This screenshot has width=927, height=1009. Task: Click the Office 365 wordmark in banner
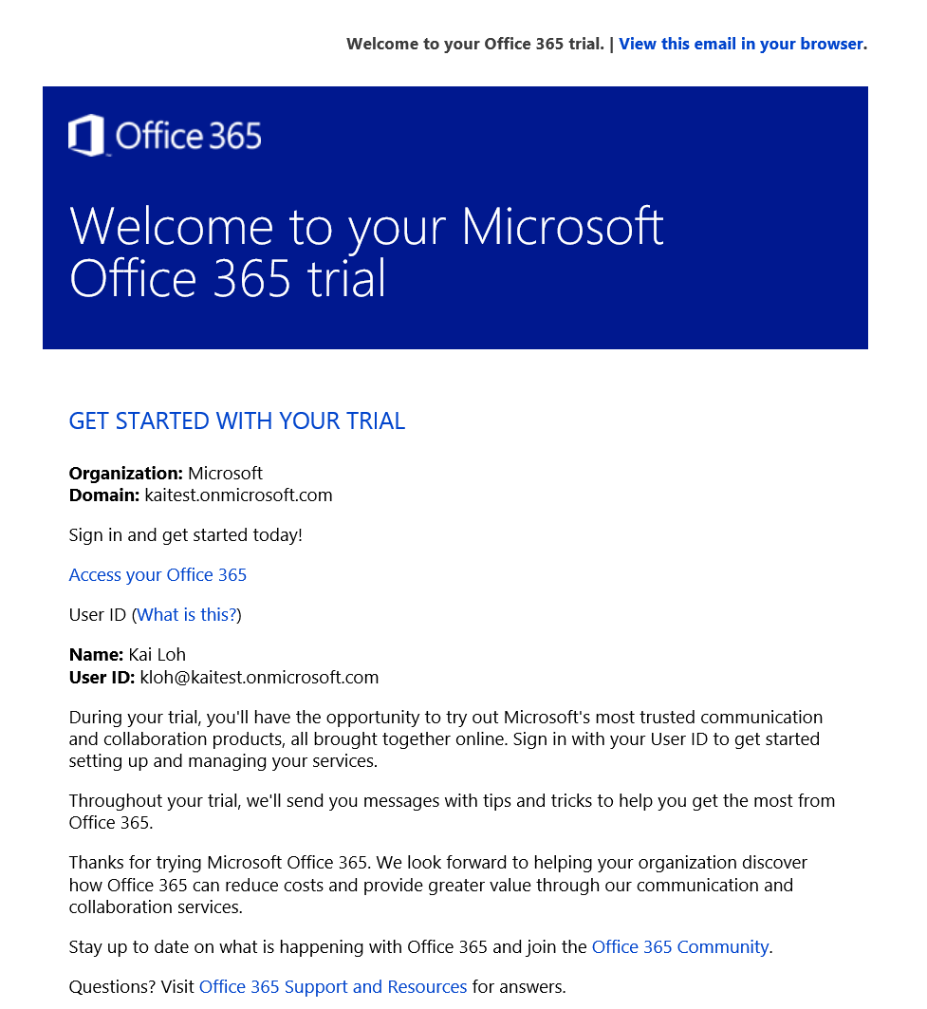click(189, 136)
